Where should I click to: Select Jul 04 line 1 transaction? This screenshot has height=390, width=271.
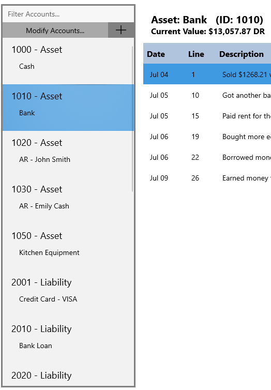tap(207, 74)
